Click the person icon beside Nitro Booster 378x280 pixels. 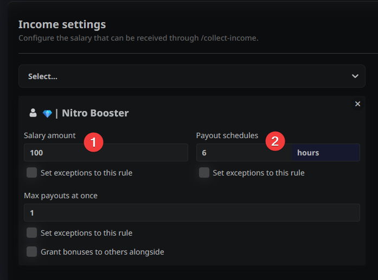pos(33,113)
